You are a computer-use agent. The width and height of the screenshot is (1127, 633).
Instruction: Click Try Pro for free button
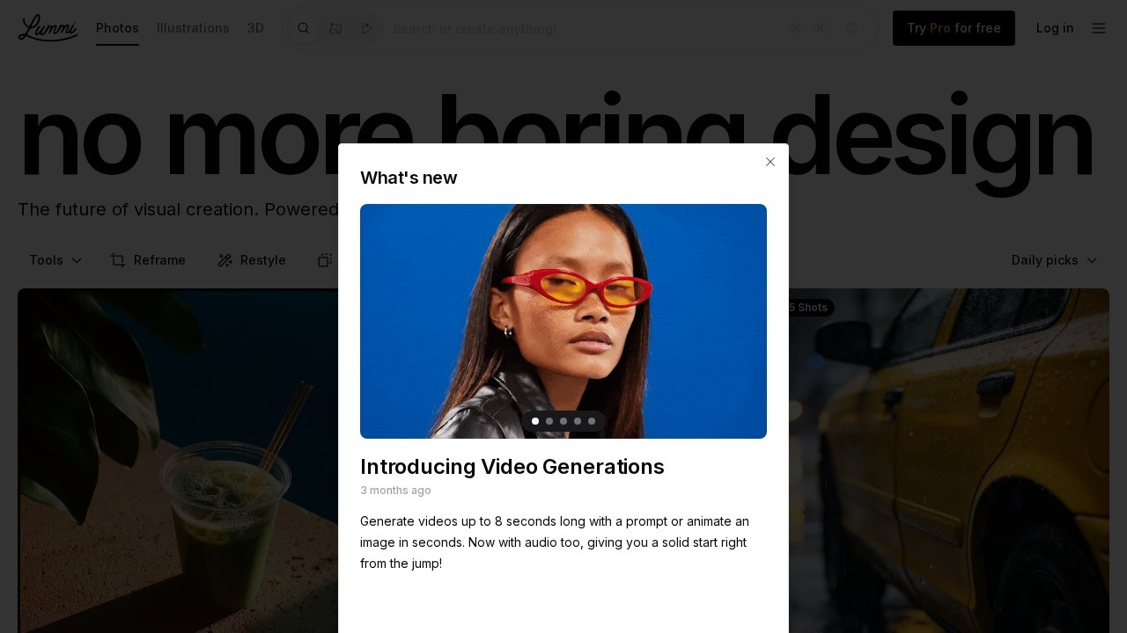(954, 28)
